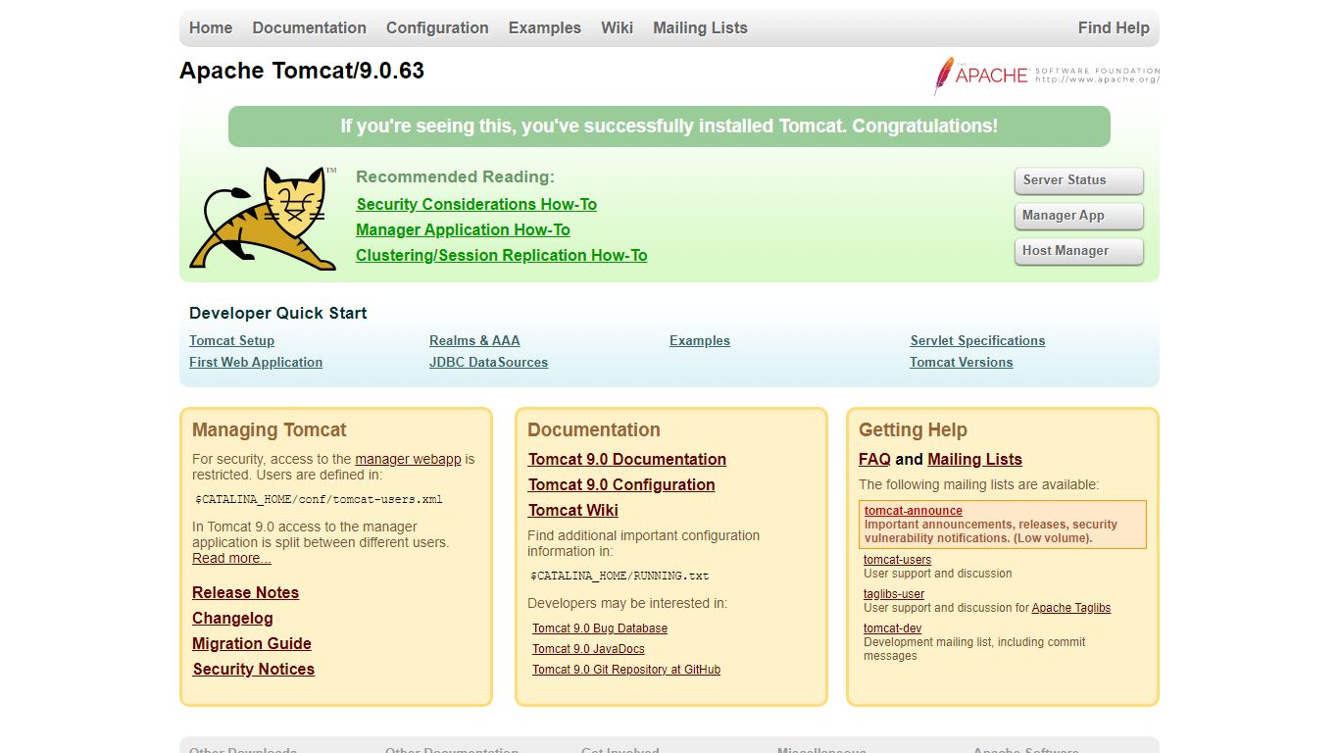Read Security Considerations How-To
This screenshot has height=753, width=1339.
(476, 204)
